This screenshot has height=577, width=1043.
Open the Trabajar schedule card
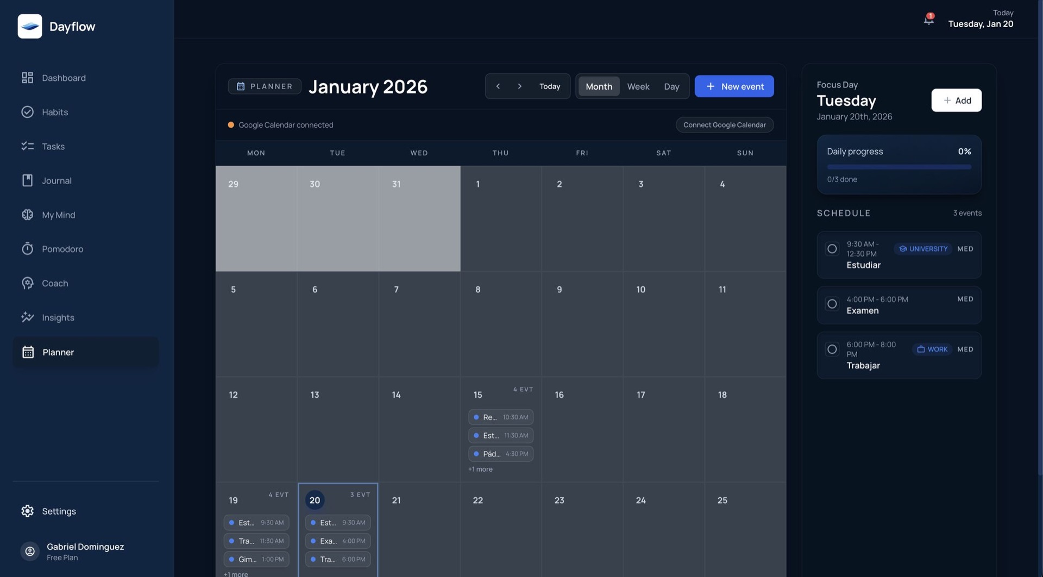pos(899,356)
